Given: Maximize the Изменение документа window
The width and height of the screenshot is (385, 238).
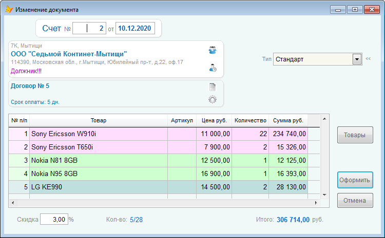Looking at the screenshot, I should (355, 10).
